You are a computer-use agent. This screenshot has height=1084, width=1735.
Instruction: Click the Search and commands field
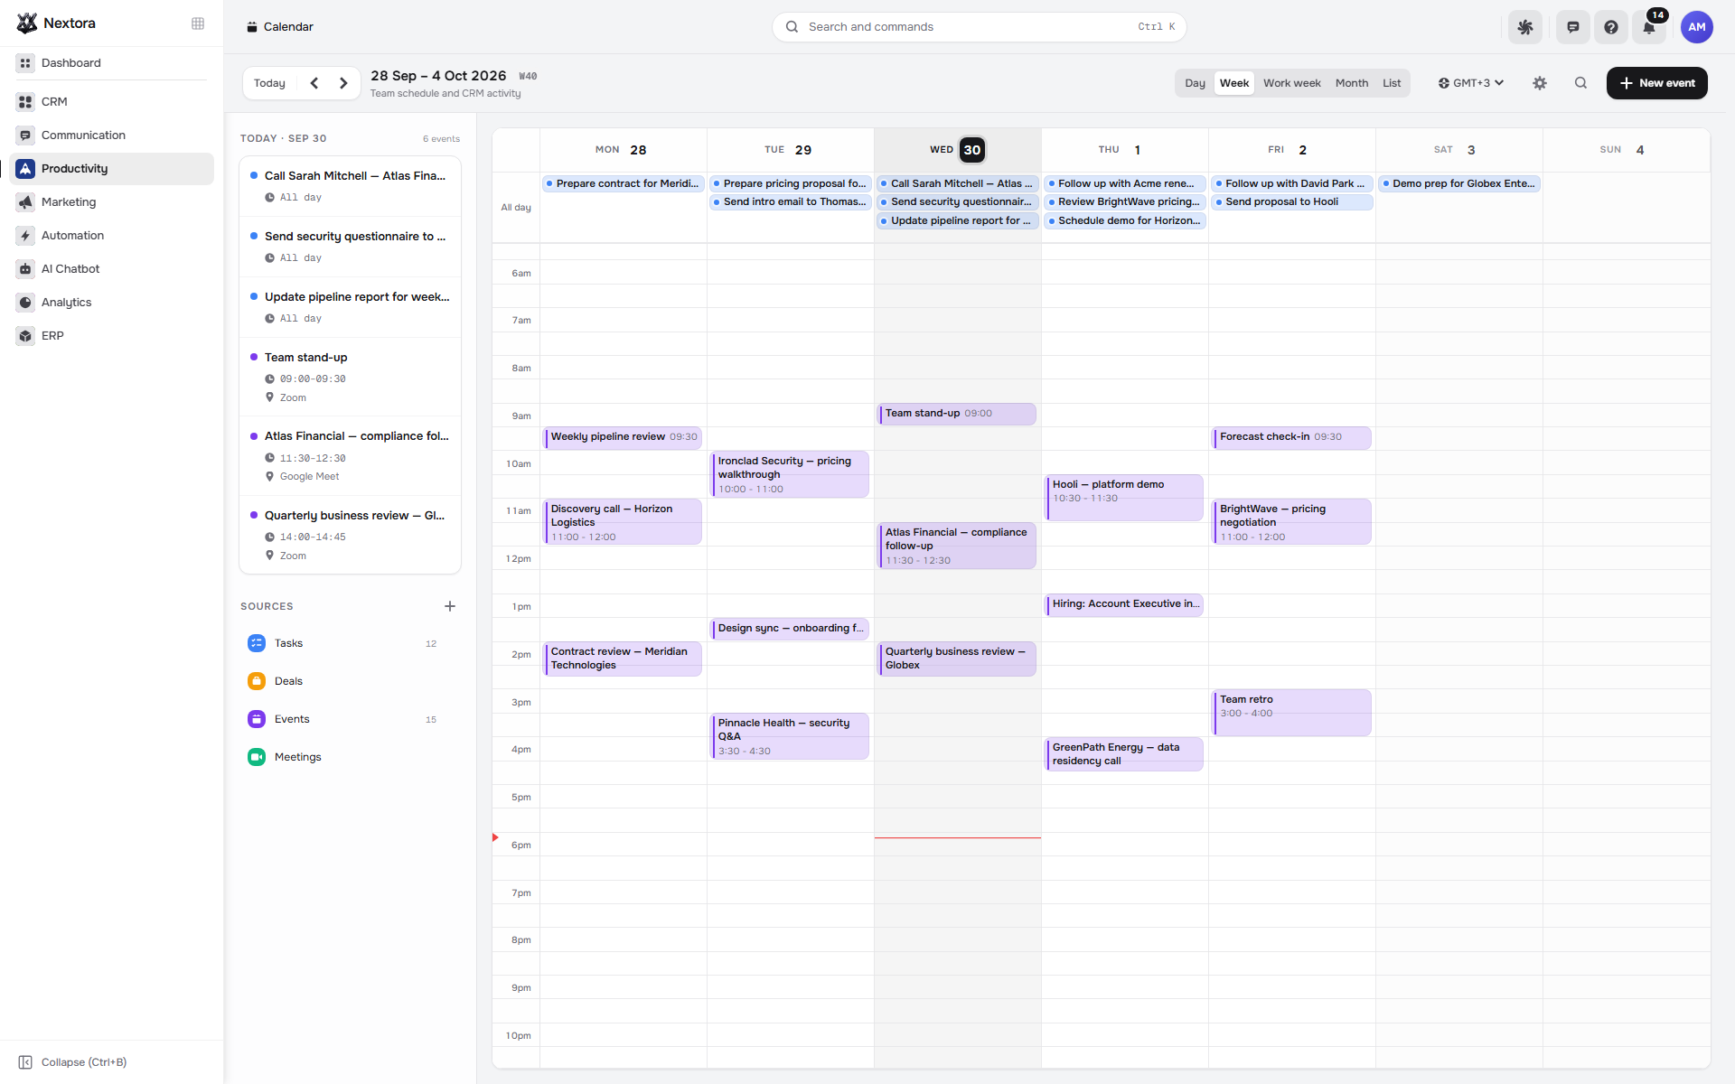click(x=979, y=27)
